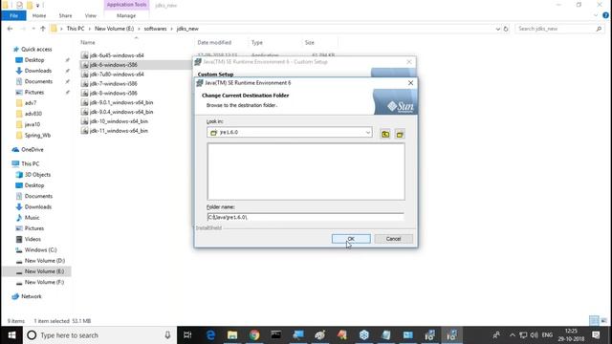Viewport: 612px width, 344px height.
Task: Select file jdk-7-windows-i586
Action: pos(114,83)
